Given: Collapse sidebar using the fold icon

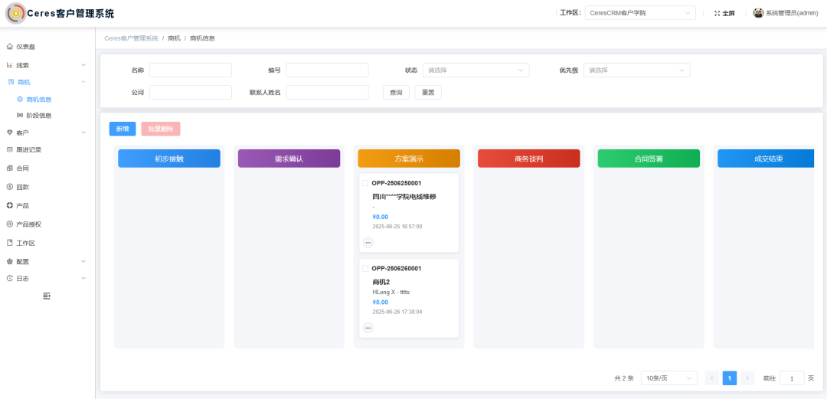Looking at the screenshot, I should (47, 296).
